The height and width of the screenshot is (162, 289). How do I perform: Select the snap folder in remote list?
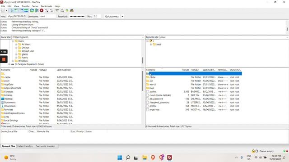152,88
